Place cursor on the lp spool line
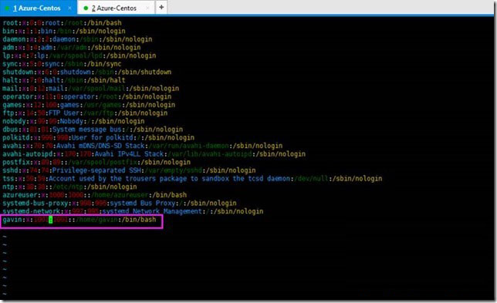The height and width of the screenshot is (303, 497). [x=79, y=56]
